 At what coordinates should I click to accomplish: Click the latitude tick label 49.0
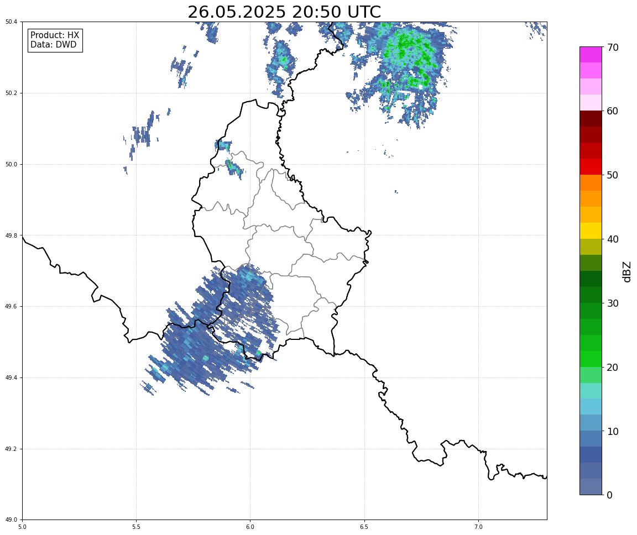click(11, 520)
